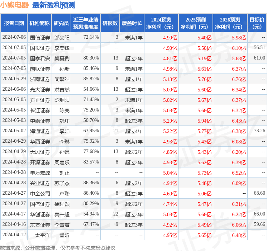
Task: Select the 2026预测净利润 column header
Action: [x=230, y=23]
